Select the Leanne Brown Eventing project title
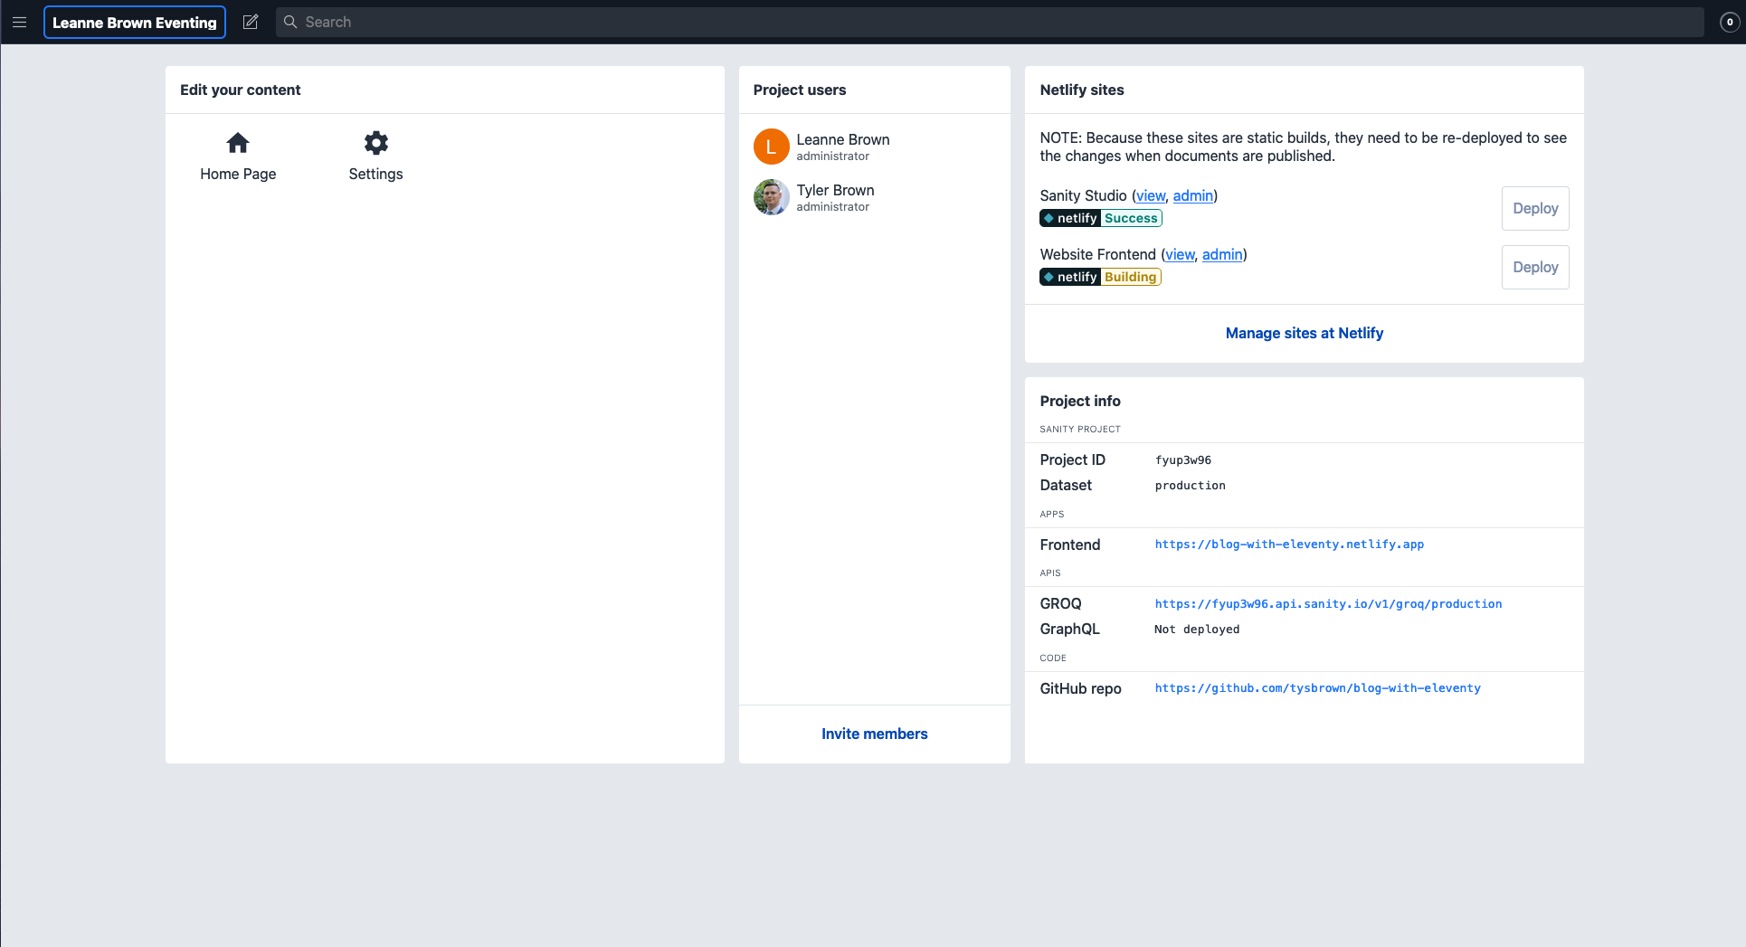 [135, 22]
